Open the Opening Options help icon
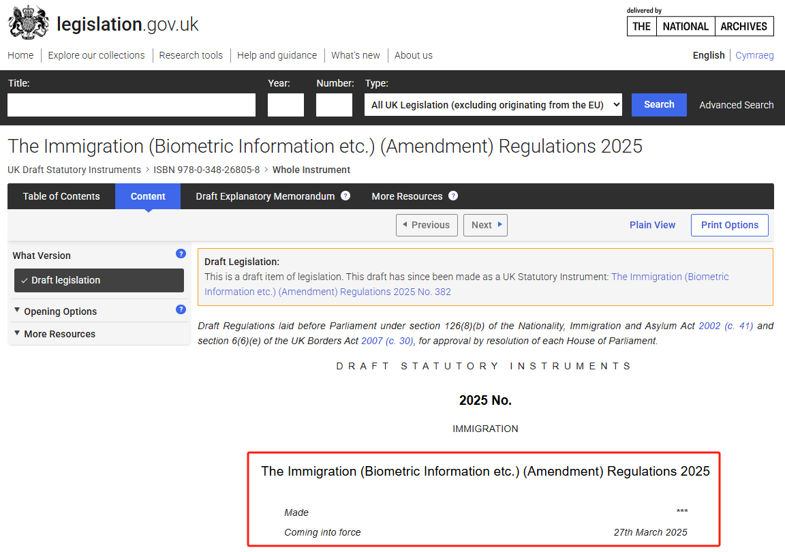The height and width of the screenshot is (552, 785). 181,309
